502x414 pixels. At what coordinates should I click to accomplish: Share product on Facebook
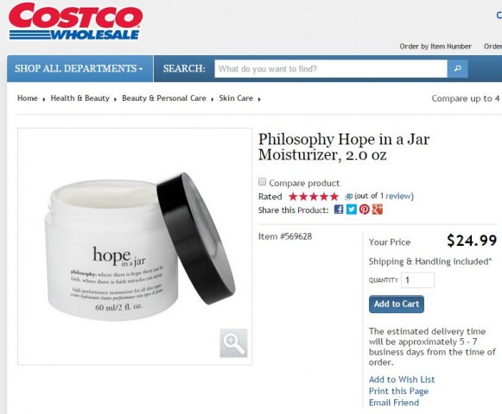click(339, 210)
